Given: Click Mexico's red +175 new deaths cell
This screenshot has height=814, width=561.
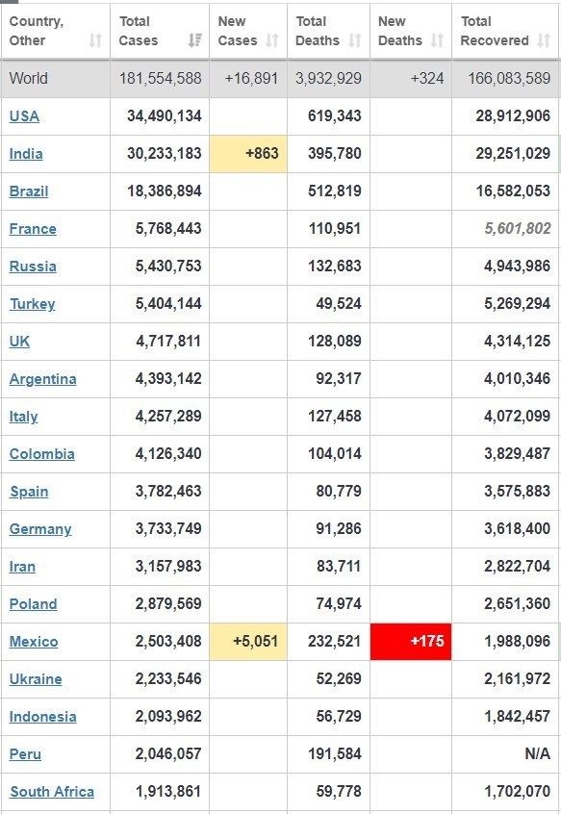Looking at the screenshot, I should [x=411, y=642].
